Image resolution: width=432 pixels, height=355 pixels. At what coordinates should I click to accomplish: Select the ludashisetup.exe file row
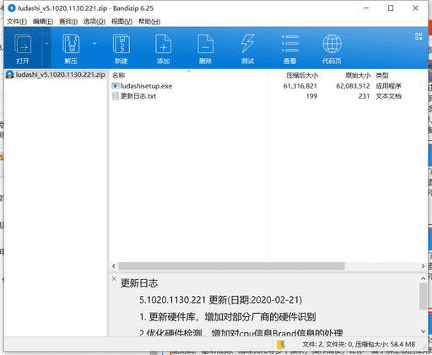[268, 86]
